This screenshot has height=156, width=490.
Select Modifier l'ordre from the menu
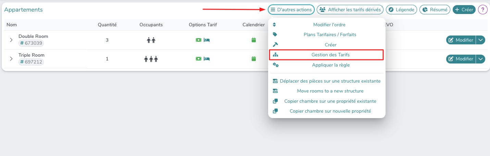point(329,25)
